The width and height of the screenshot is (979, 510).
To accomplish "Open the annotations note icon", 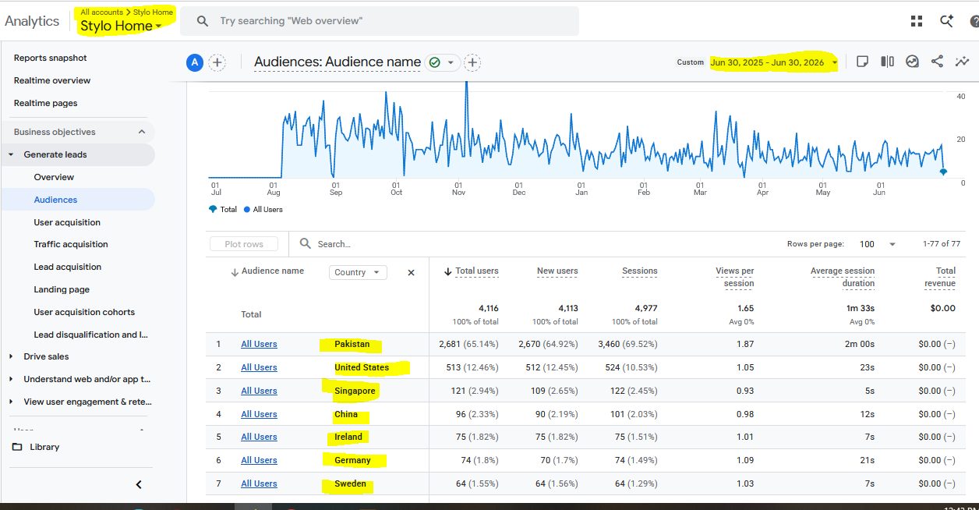I will [862, 62].
